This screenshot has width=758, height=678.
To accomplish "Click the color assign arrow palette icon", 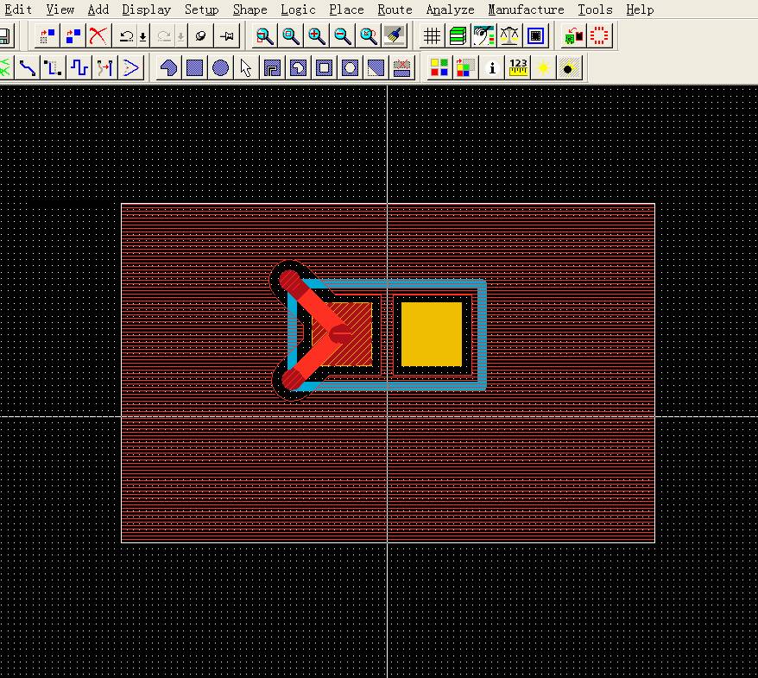I will pos(465,67).
